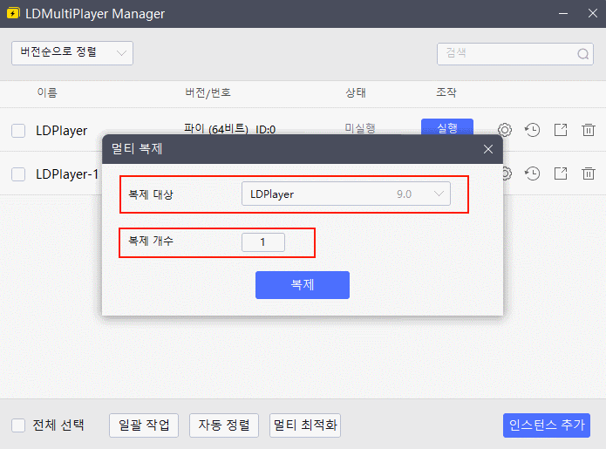The width and height of the screenshot is (606, 449).
Task: Open the 버전순으로 정렬 sort dropdown
Action: (x=72, y=53)
